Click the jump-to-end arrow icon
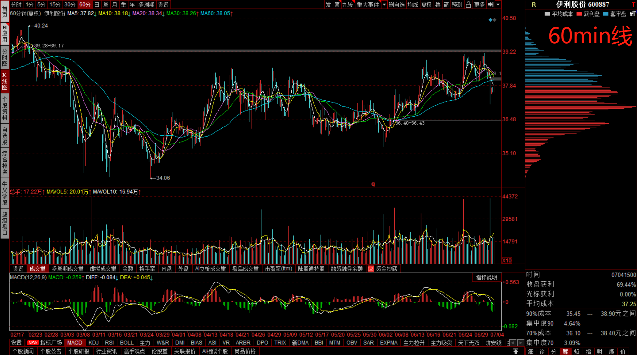Viewport: 637px width, 355px height. point(491,4)
